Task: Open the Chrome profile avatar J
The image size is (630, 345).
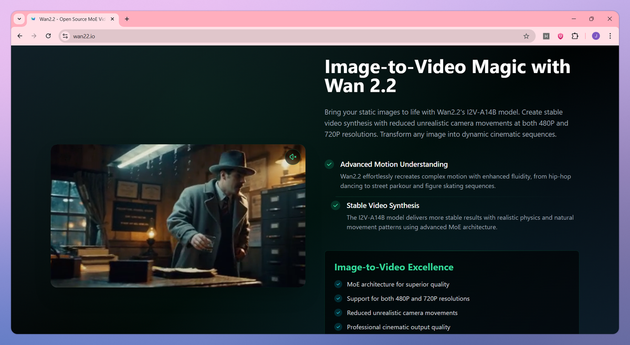Action: click(595, 36)
